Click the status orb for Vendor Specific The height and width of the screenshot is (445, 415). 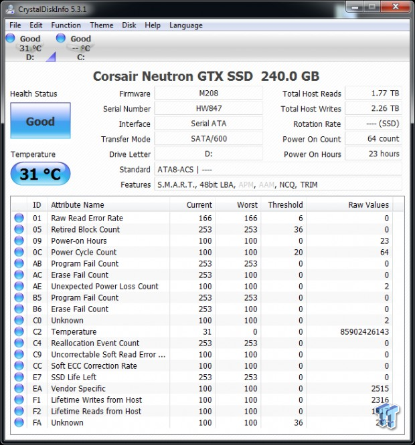pos(19,388)
